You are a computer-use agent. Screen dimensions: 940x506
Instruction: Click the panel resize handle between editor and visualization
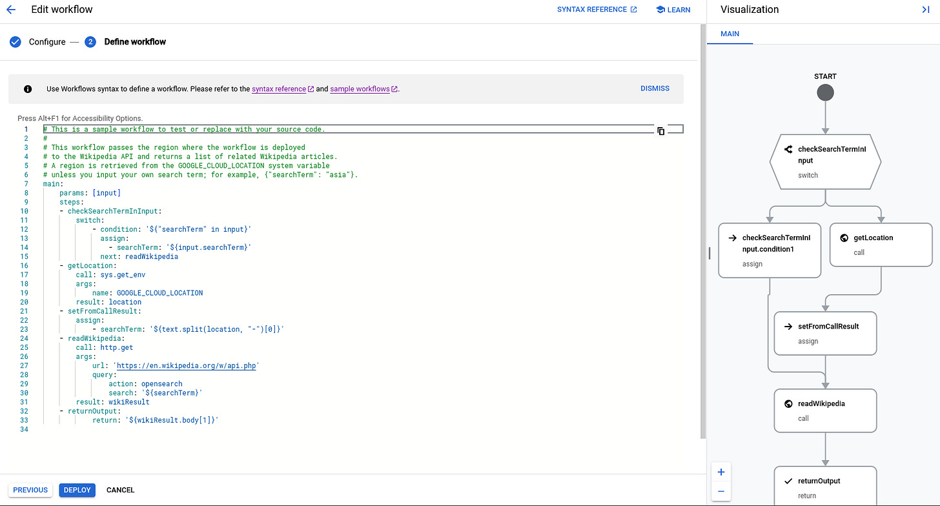(709, 253)
